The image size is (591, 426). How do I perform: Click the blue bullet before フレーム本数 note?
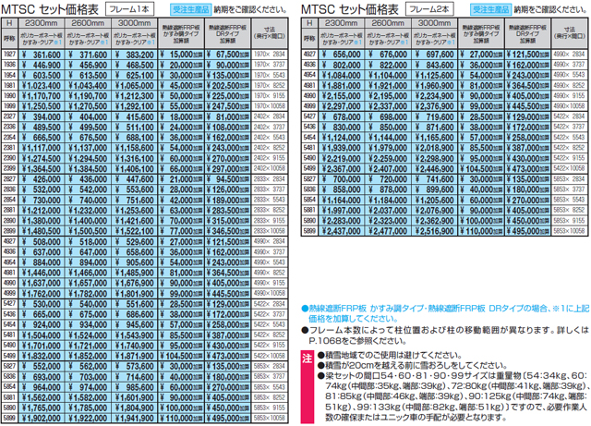305,330
